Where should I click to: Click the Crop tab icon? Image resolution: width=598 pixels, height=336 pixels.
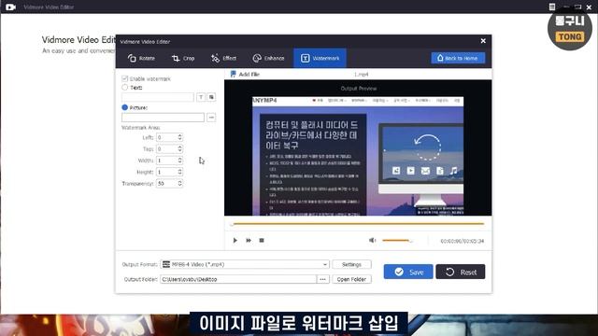click(x=176, y=58)
